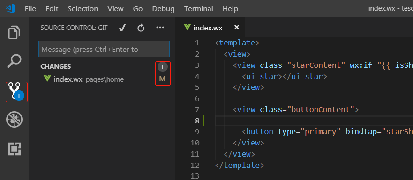The height and width of the screenshot is (180, 413).
Task: Click the M modified status of index.wx
Action: click(162, 79)
